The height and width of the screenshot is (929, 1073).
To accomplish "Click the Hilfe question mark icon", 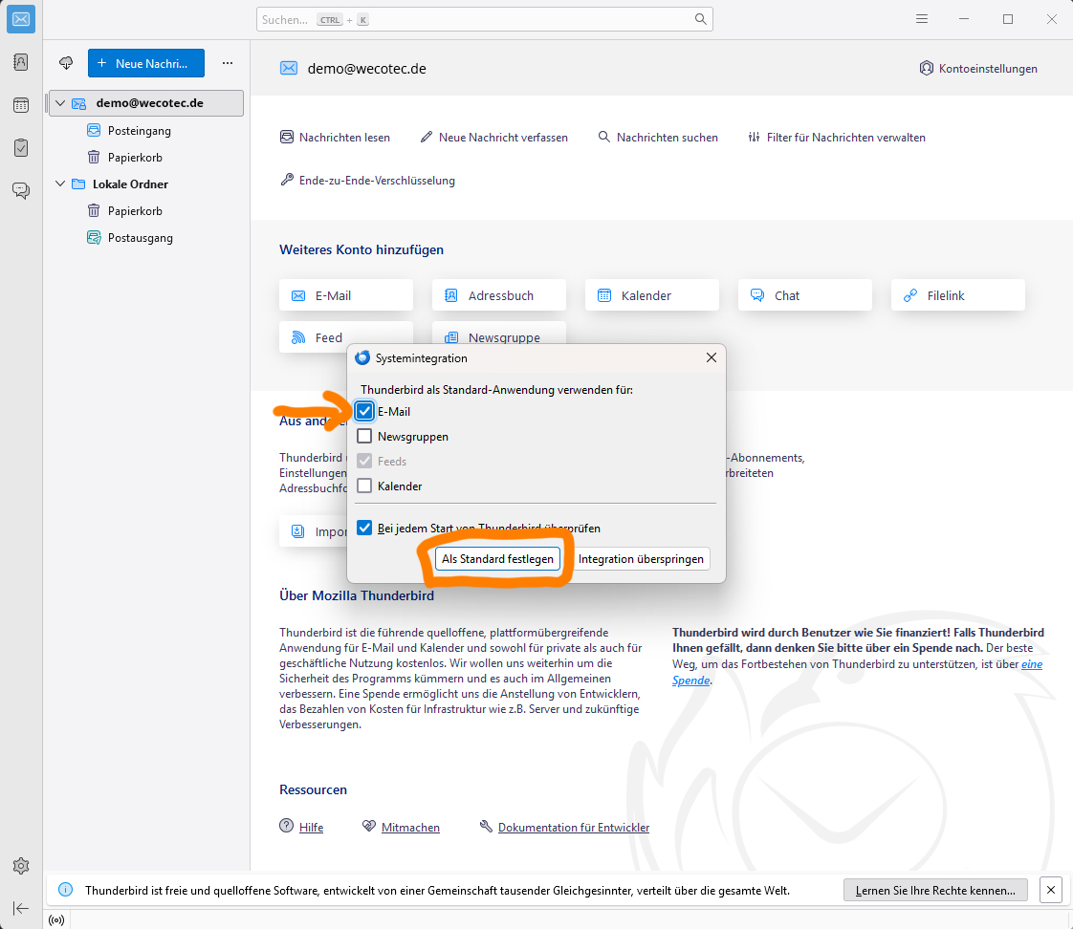I will point(286,826).
